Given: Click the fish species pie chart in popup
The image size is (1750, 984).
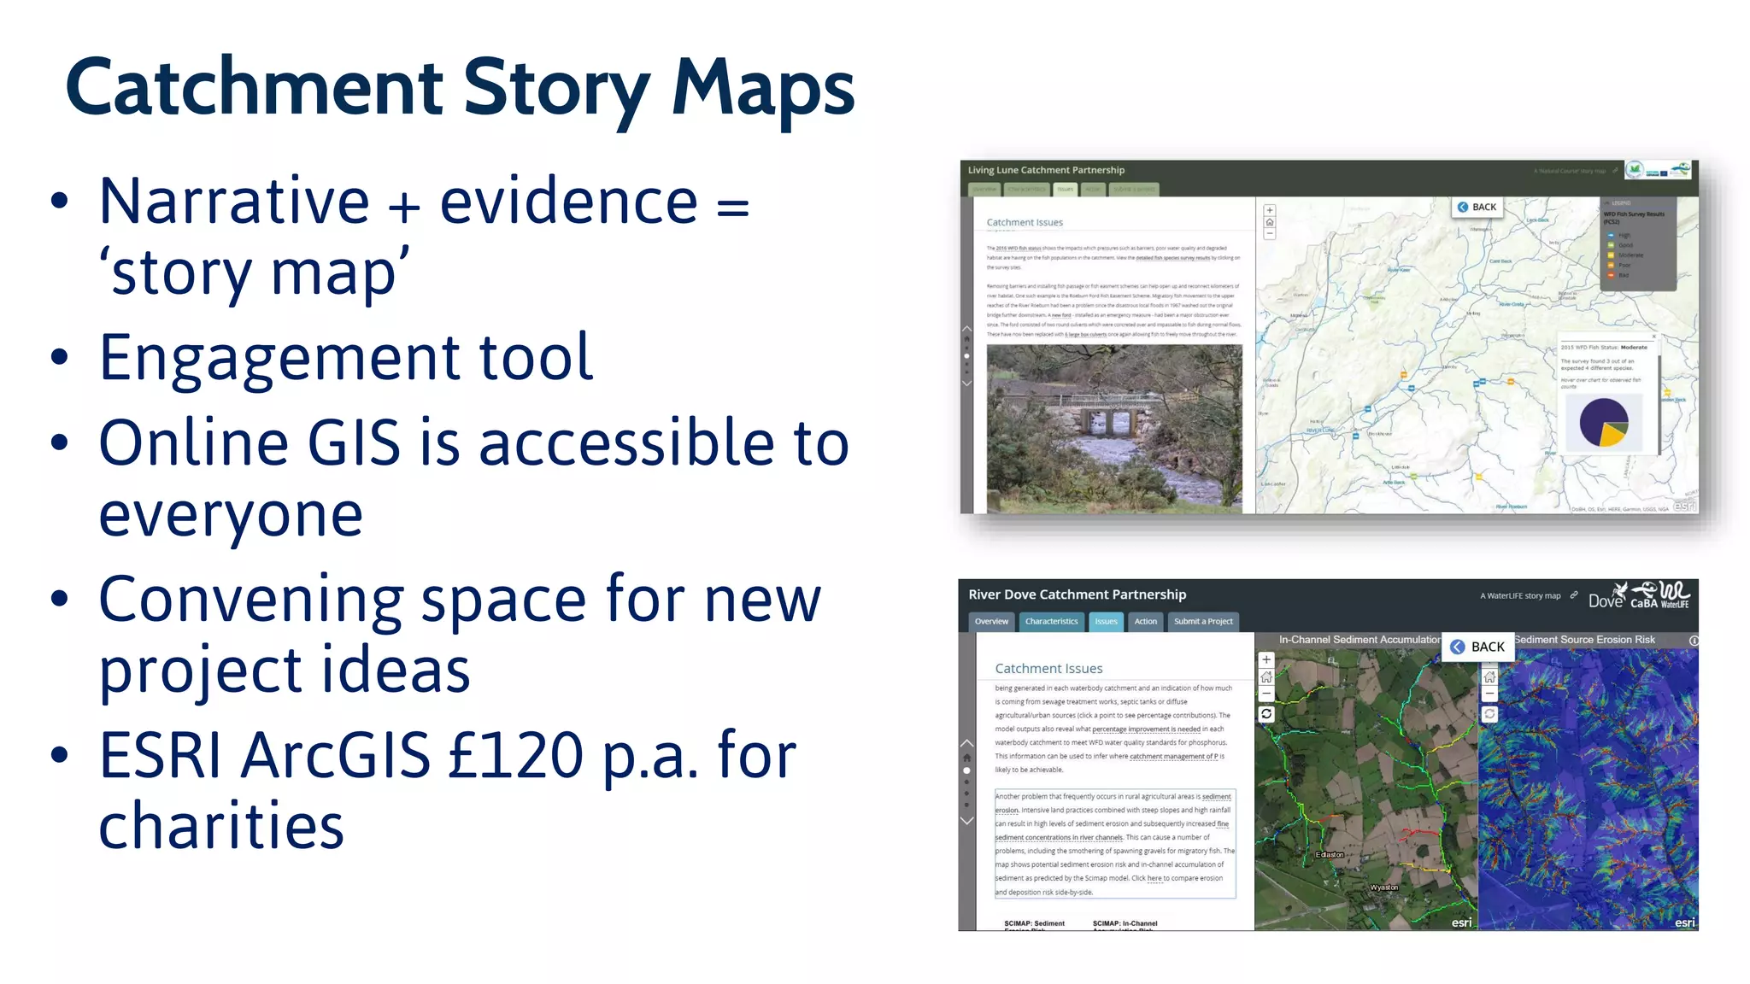Looking at the screenshot, I should pos(1604,422).
